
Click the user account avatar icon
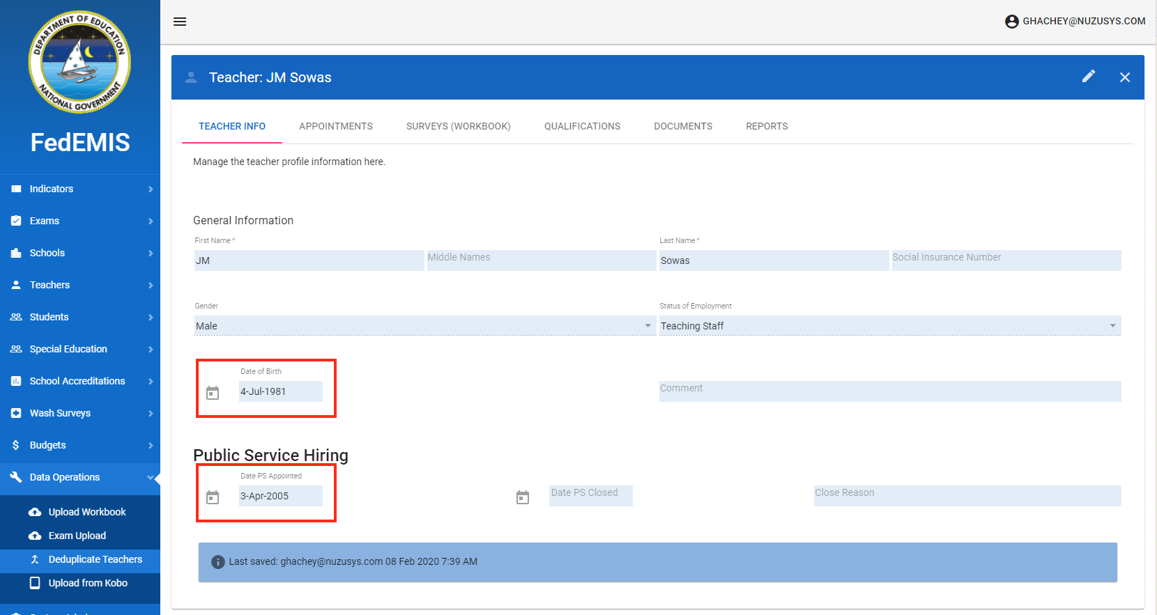(x=1011, y=22)
